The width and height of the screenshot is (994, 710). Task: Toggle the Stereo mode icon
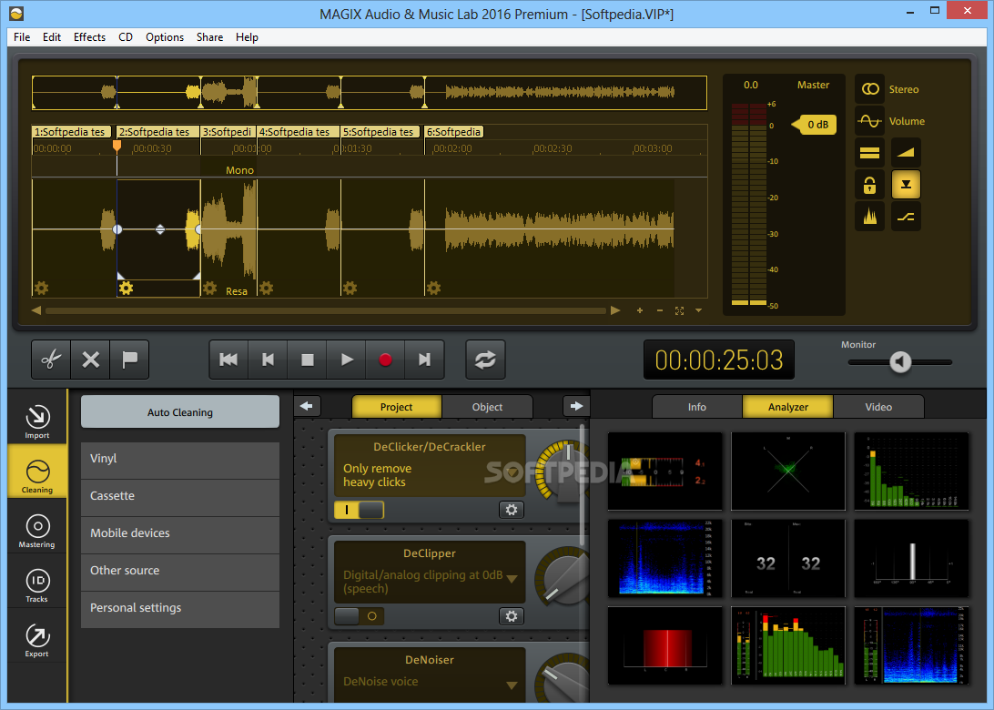[870, 89]
